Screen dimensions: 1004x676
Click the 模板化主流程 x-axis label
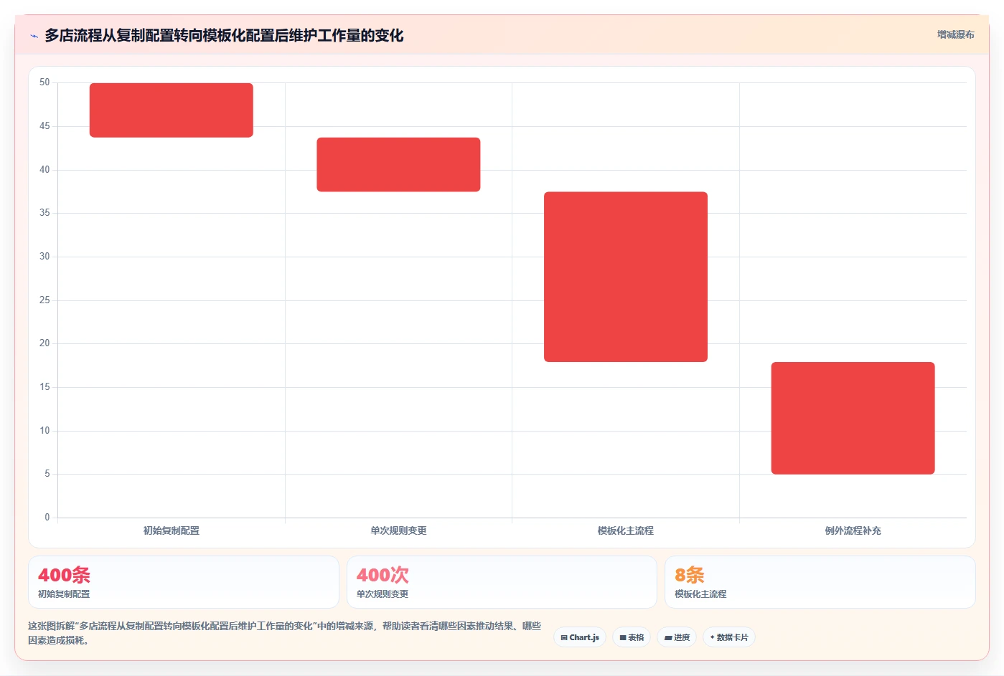point(626,530)
